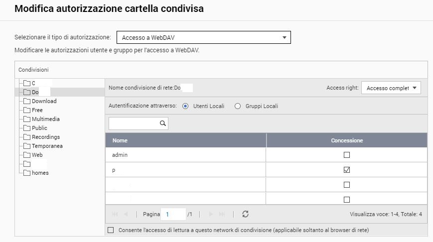Screen dimensions: 433x242
Task: Enable Concessione checkbox for admin
Action: click(347, 155)
